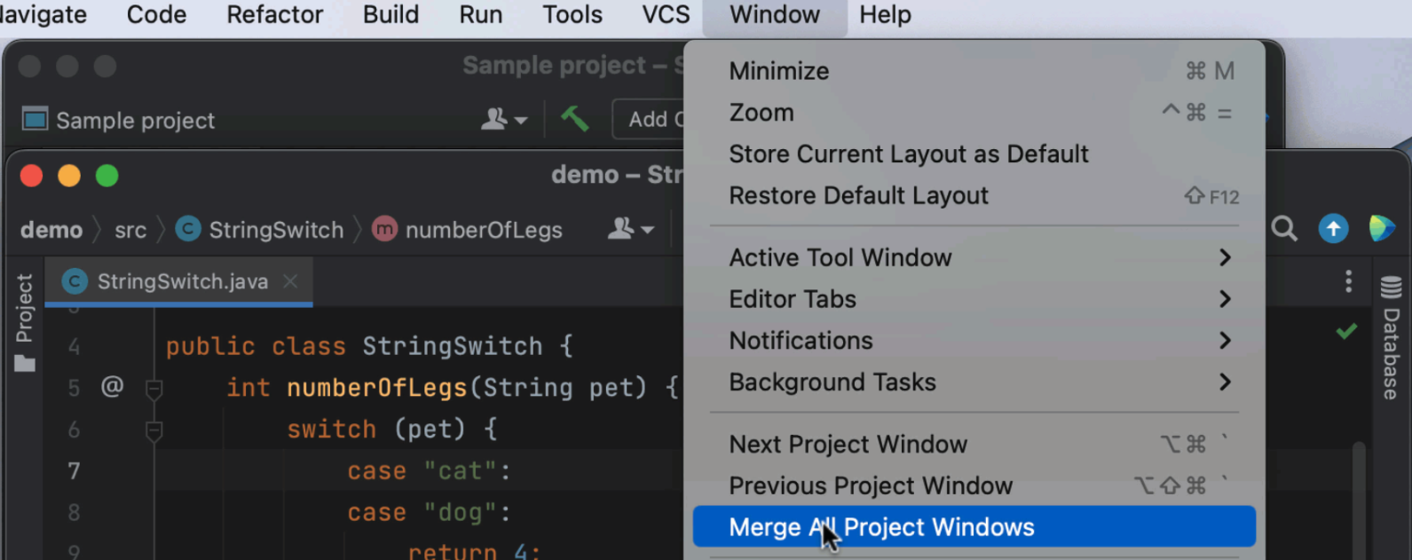Open the Run menu

[480, 15]
